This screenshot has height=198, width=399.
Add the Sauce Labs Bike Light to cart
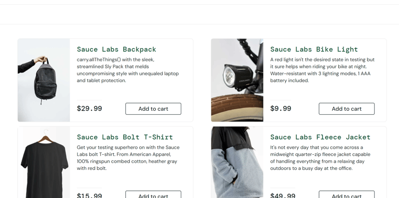[347, 109]
